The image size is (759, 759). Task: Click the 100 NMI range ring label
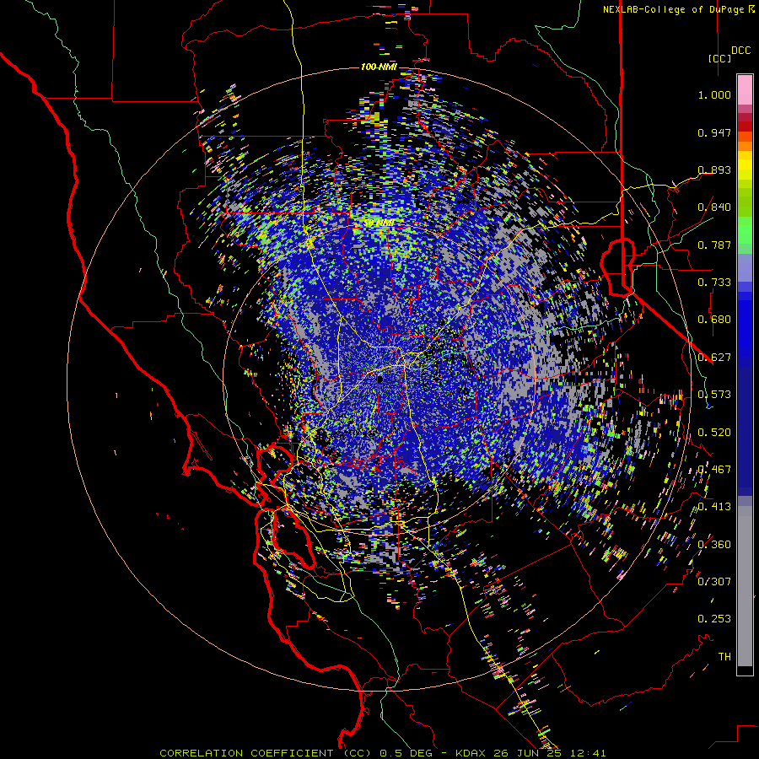click(379, 67)
